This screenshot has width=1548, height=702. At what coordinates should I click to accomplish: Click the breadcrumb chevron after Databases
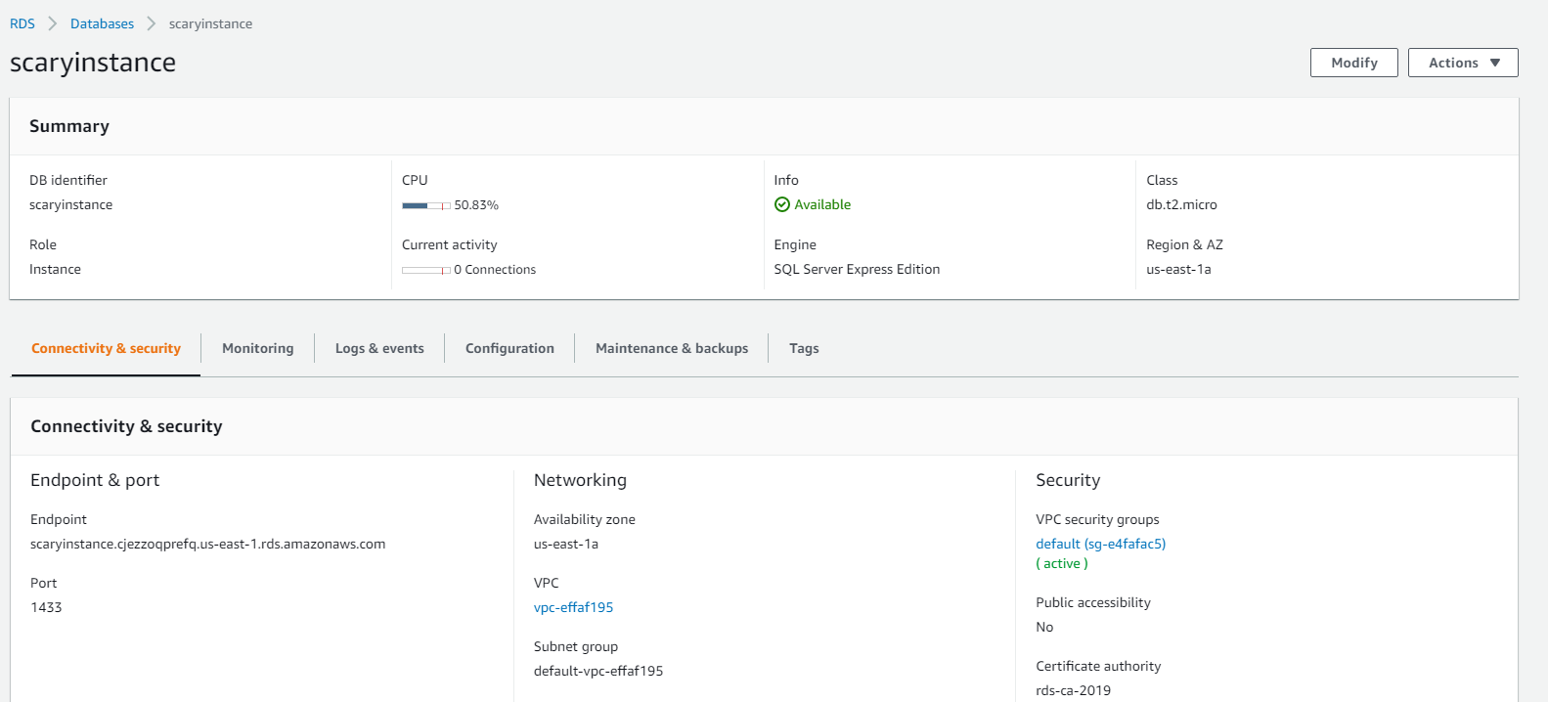(x=152, y=23)
